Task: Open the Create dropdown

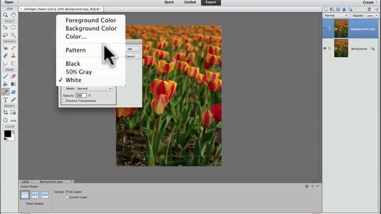Action: coord(370,2)
